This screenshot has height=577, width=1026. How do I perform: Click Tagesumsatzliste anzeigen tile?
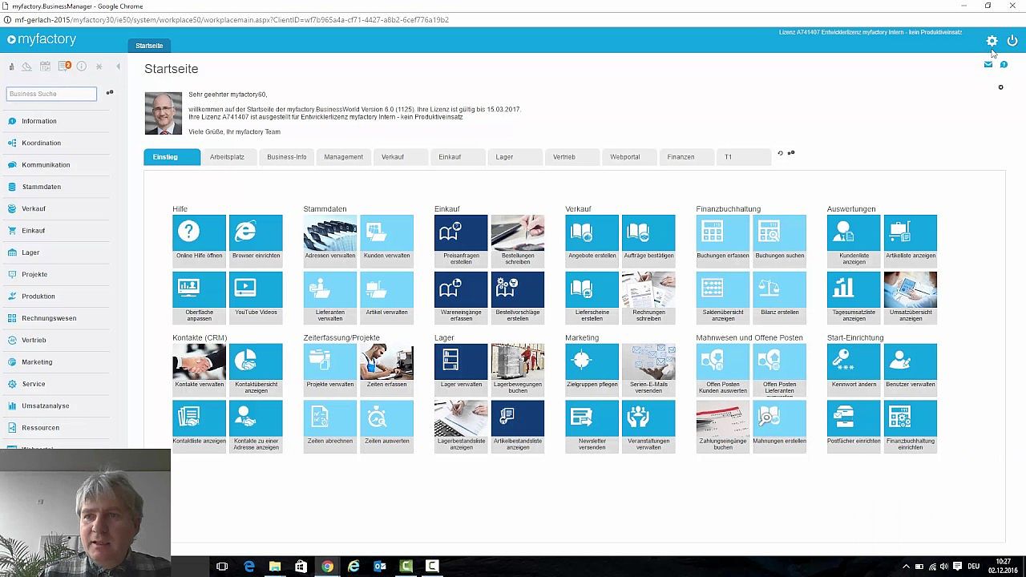tap(854, 297)
